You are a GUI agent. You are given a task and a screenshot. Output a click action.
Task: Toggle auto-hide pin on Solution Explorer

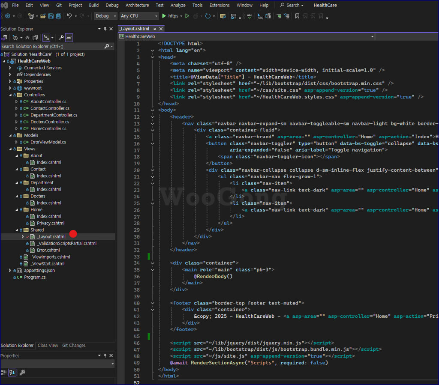pos(105,29)
